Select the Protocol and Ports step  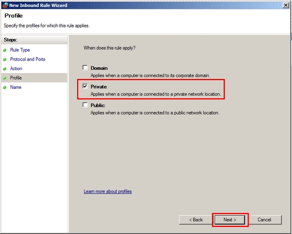[27, 59]
